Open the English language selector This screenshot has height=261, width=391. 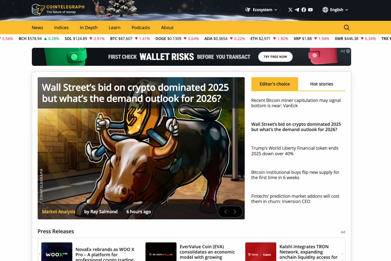pyautogui.click(x=335, y=10)
